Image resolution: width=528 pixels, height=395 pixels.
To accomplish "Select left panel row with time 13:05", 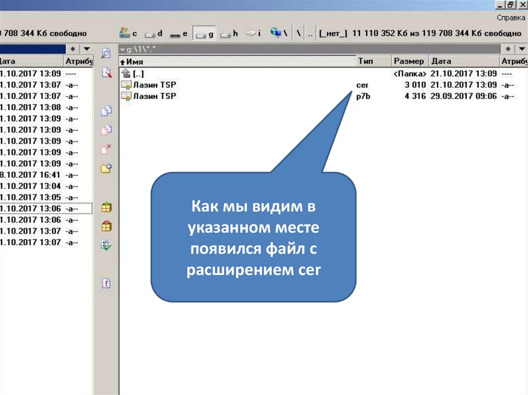I will point(46,198).
